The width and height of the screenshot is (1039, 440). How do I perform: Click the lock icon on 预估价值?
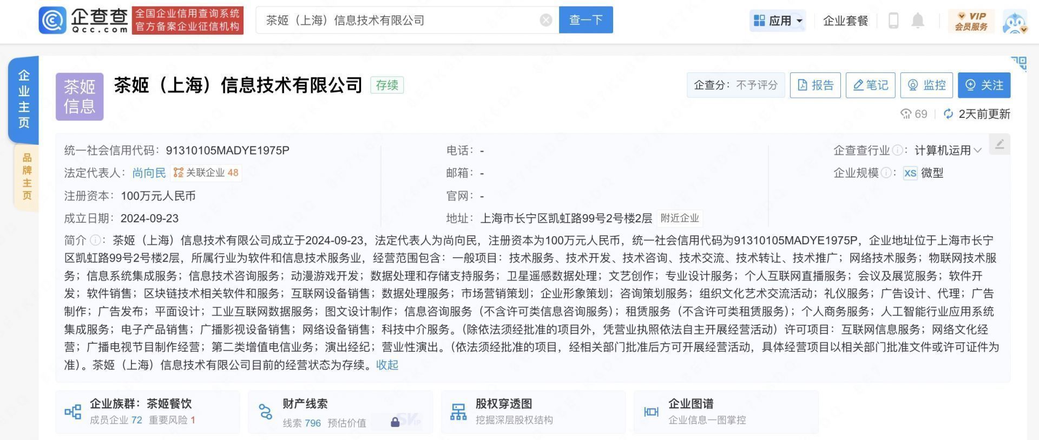tap(395, 422)
